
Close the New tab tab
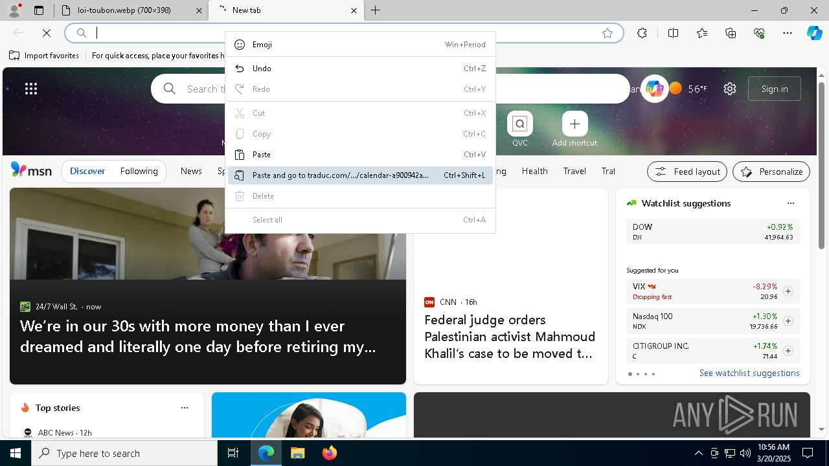click(354, 10)
